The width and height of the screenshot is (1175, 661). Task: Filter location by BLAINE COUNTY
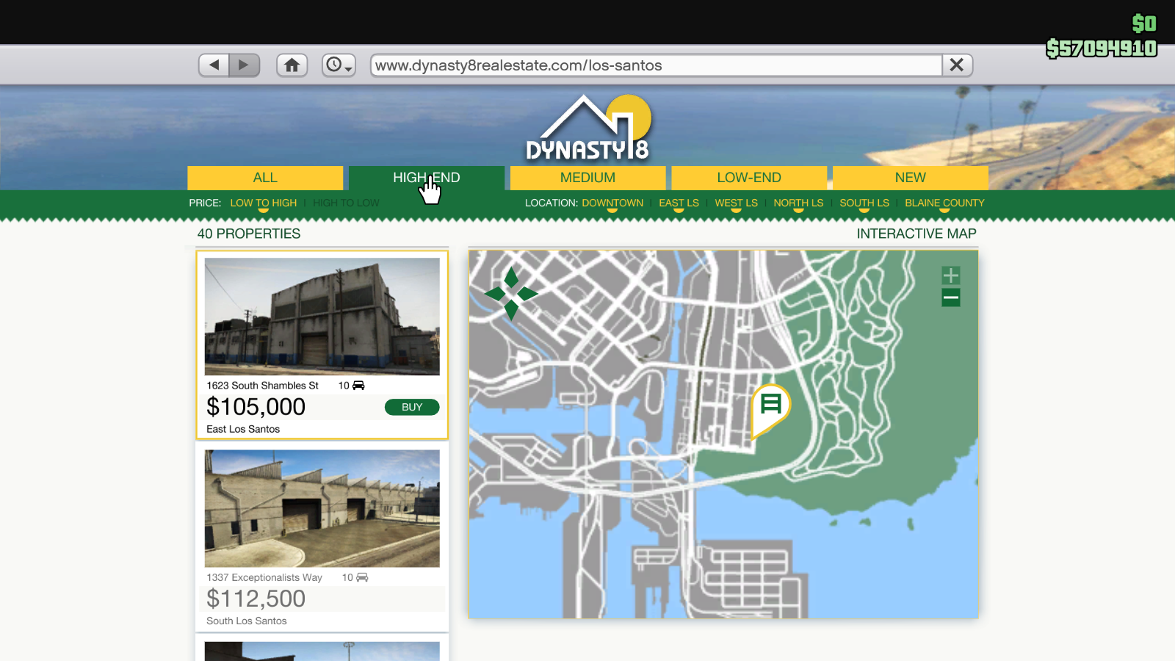tap(944, 203)
